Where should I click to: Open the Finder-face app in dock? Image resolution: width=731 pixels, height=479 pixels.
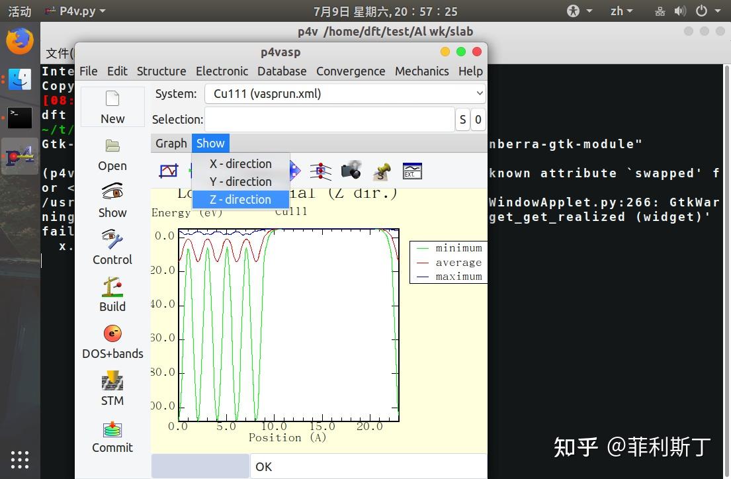pos(20,79)
